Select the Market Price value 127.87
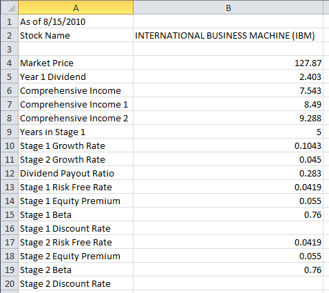The height and width of the screenshot is (293, 329). point(228,63)
